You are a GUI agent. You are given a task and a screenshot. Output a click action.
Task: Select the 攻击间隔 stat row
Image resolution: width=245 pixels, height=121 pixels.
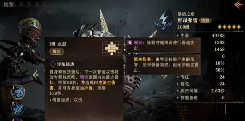pos(201,91)
